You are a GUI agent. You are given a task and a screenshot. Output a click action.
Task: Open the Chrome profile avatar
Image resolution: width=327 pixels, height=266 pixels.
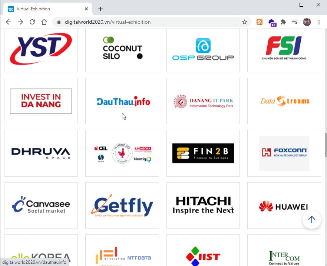[x=307, y=22]
